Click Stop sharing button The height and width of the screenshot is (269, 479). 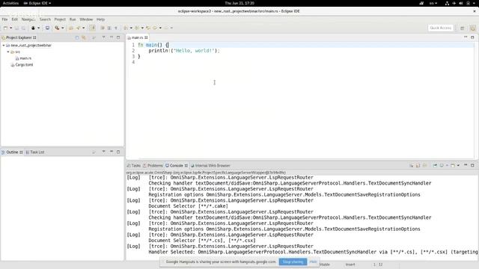click(293, 262)
